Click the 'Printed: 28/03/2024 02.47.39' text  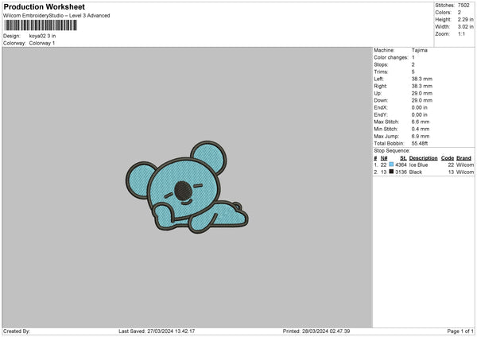click(x=316, y=331)
